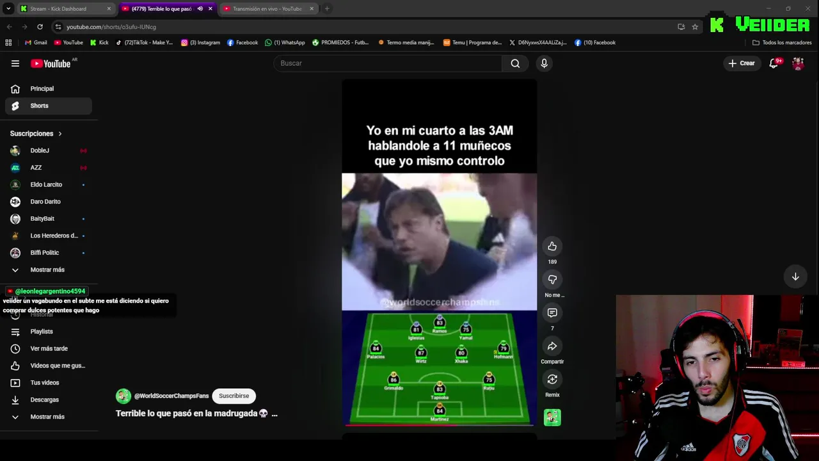The width and height of the screenshot is (819, 461).
Task: Mute the YouTube short tab audio
Action: click(200, 9)
